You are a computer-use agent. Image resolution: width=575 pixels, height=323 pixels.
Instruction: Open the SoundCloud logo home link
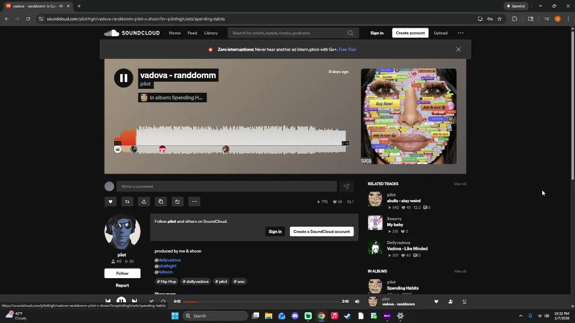[x=132, y=33]
